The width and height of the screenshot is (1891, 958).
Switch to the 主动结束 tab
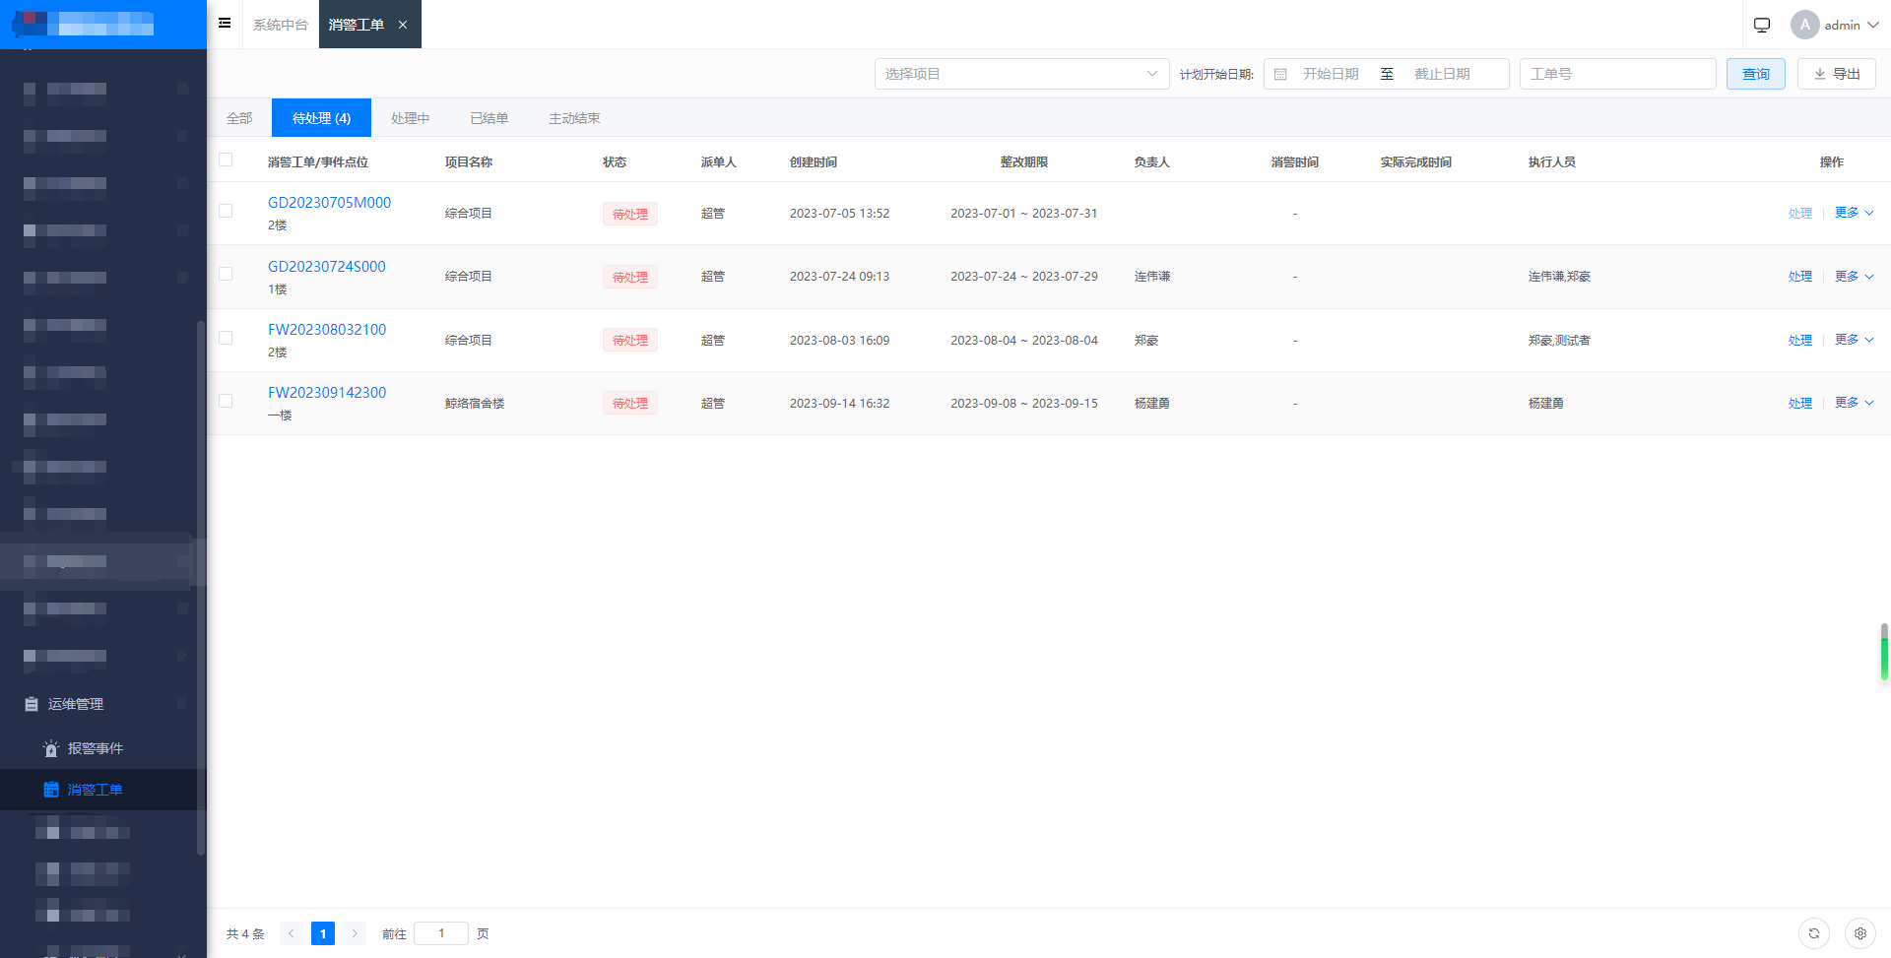point(574,118)
